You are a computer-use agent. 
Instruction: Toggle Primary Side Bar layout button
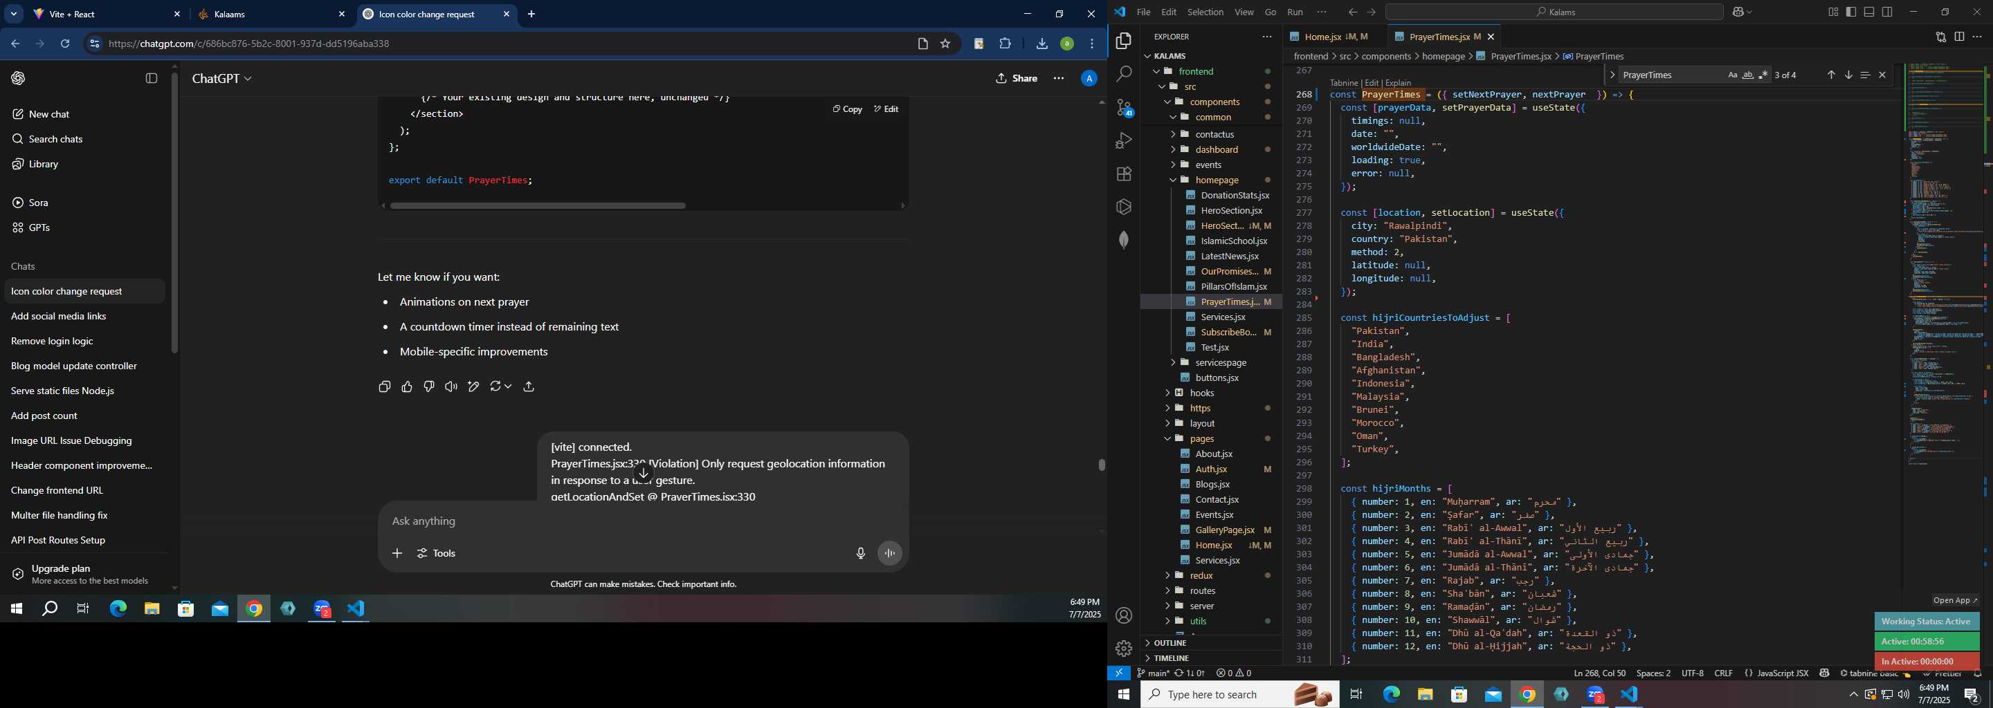pyautogui.click(x=1851, y=12)
